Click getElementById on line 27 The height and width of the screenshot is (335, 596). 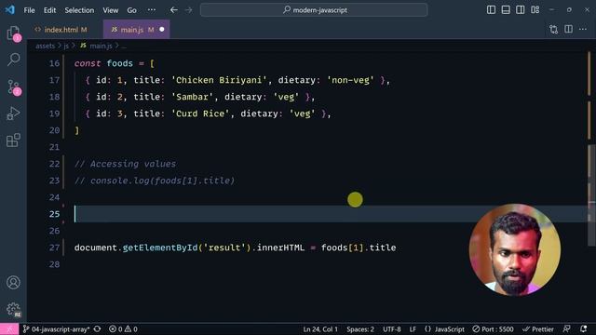[x=160, y=248]
